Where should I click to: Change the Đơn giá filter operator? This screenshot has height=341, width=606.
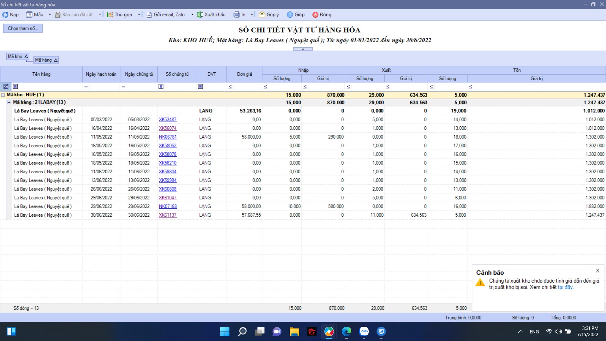point(230,87)
